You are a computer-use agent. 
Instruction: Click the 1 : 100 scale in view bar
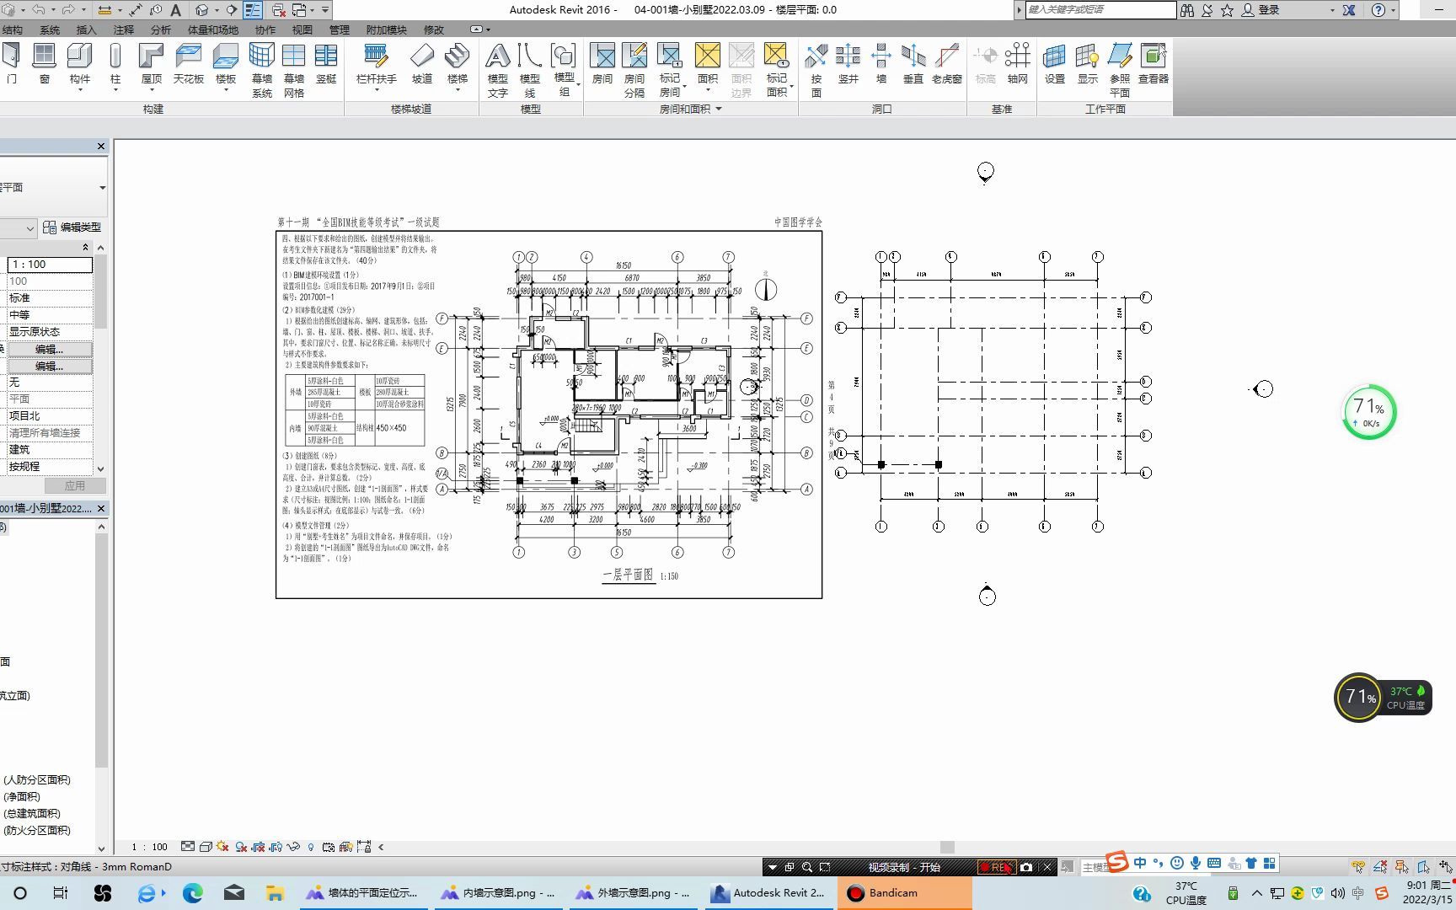coord(149,847)
